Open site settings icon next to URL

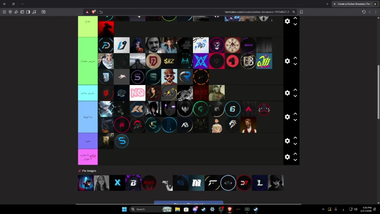click(x=294, y=12)
